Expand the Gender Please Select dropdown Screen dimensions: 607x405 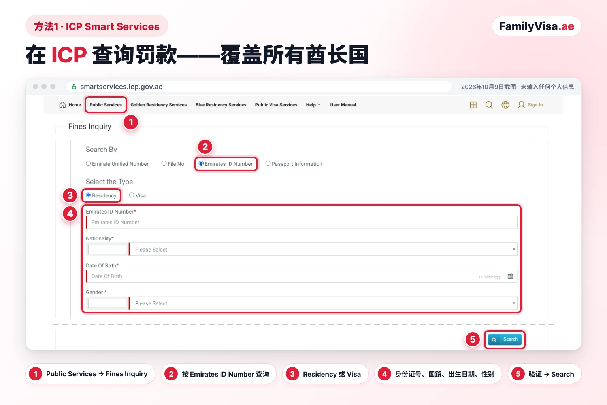pyautogui.click(x=323, y=303)
